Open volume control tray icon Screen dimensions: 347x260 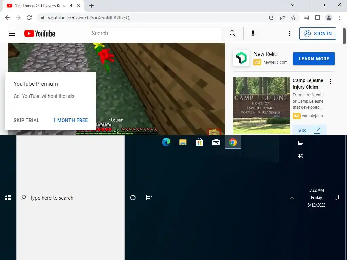coord(300,156)
